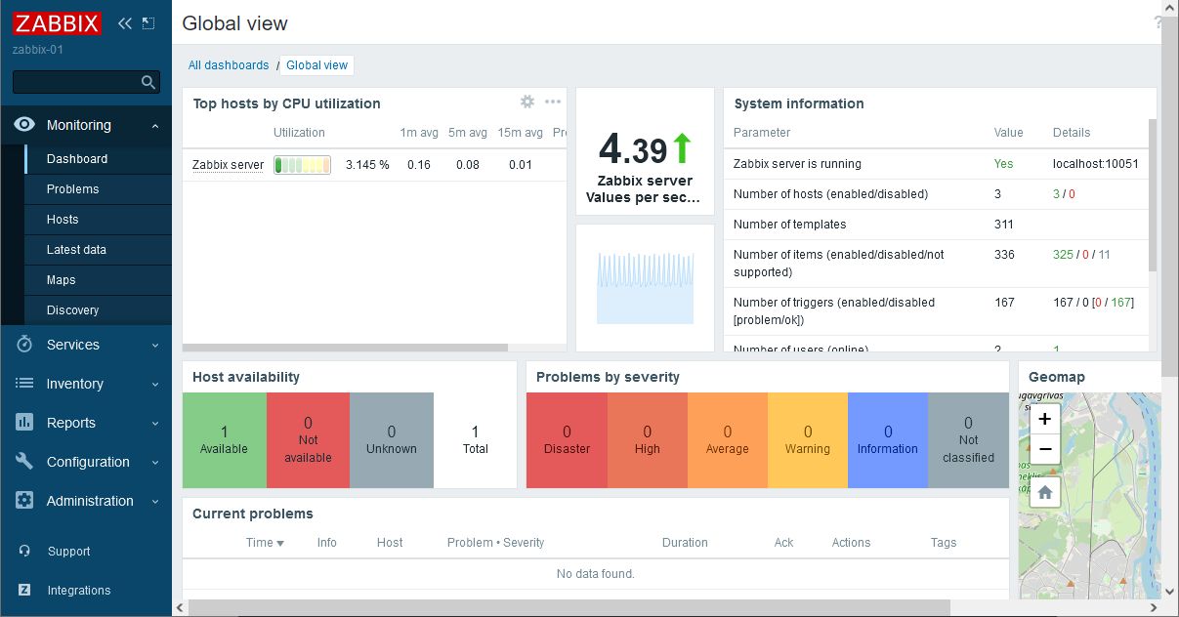The height and width of the screenshot is (617, 1179).
Task: Click the scroll down arrow at bottom-right
Action: tap(1170, 591)
